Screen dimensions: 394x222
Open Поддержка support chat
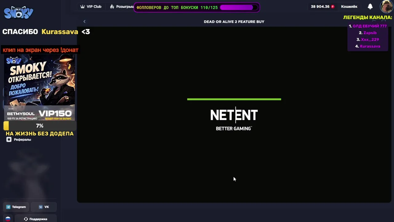(x=35, y=219)
